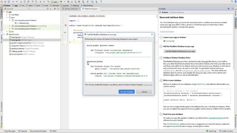237x133 pixels.
Task: Open the TODO tool window tab
Action: pos(53,131)
